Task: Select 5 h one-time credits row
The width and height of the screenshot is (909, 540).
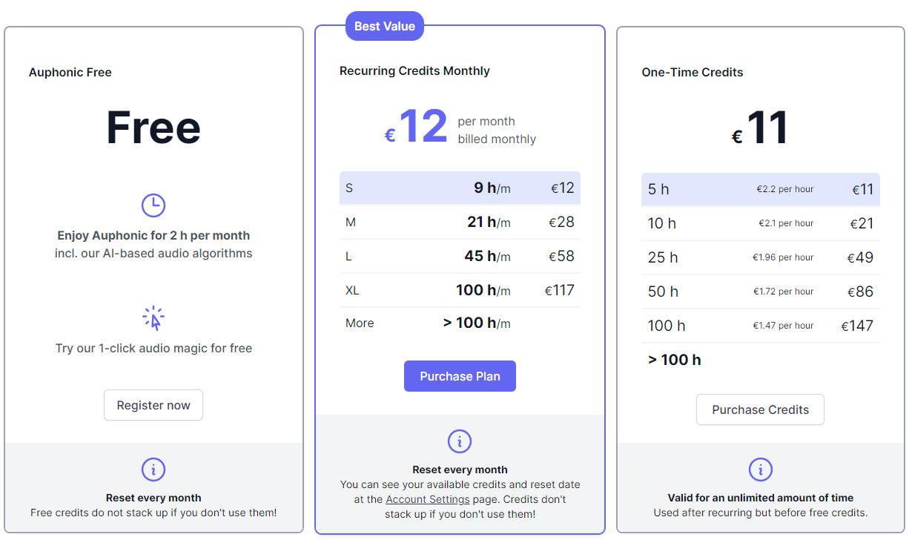Action: pyautogui.click(x=761, y=189)
